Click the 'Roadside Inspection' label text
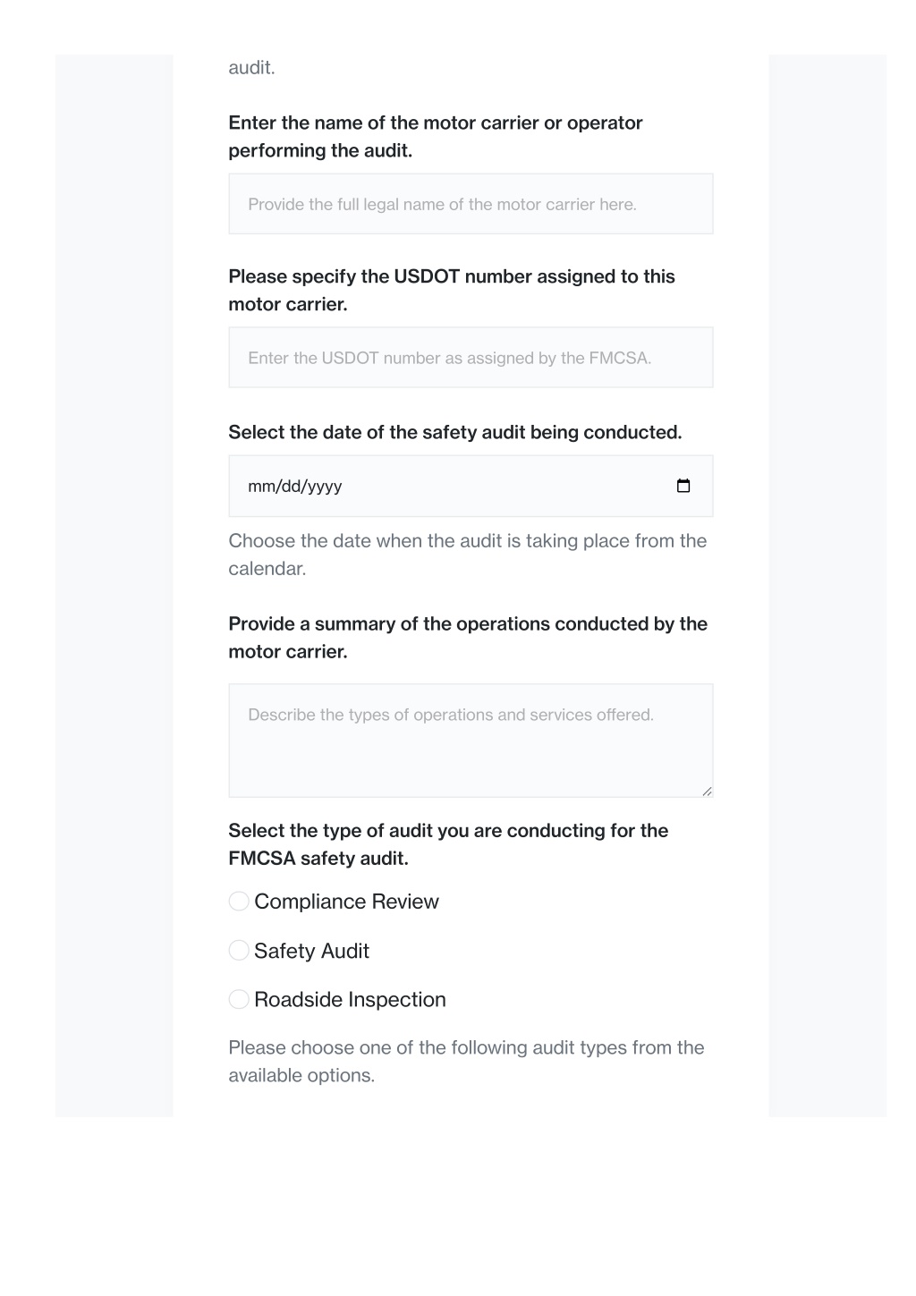 [x=350, y=999]
